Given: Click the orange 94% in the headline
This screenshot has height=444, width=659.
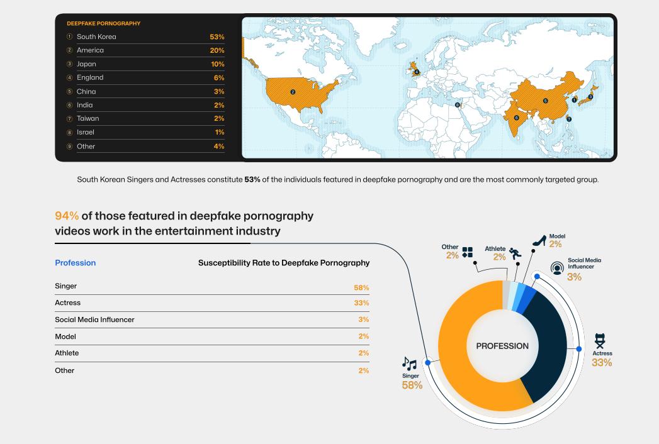Looking at the screenshot, I should pyautogui.click(x=67, y=216).
